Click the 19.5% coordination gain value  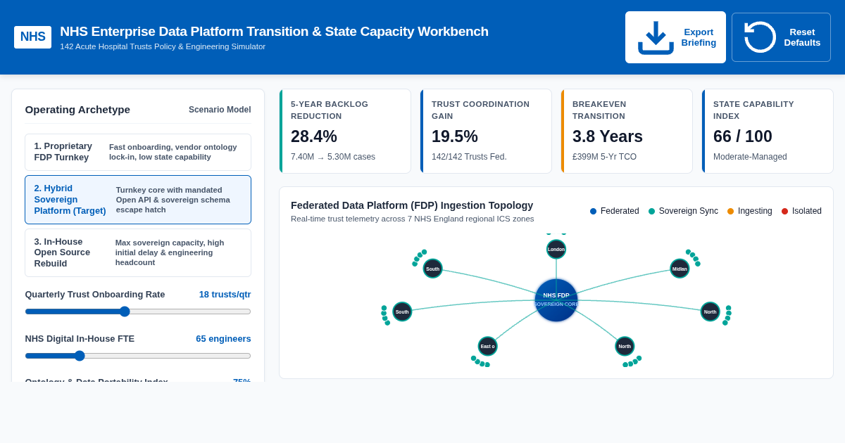455,136
